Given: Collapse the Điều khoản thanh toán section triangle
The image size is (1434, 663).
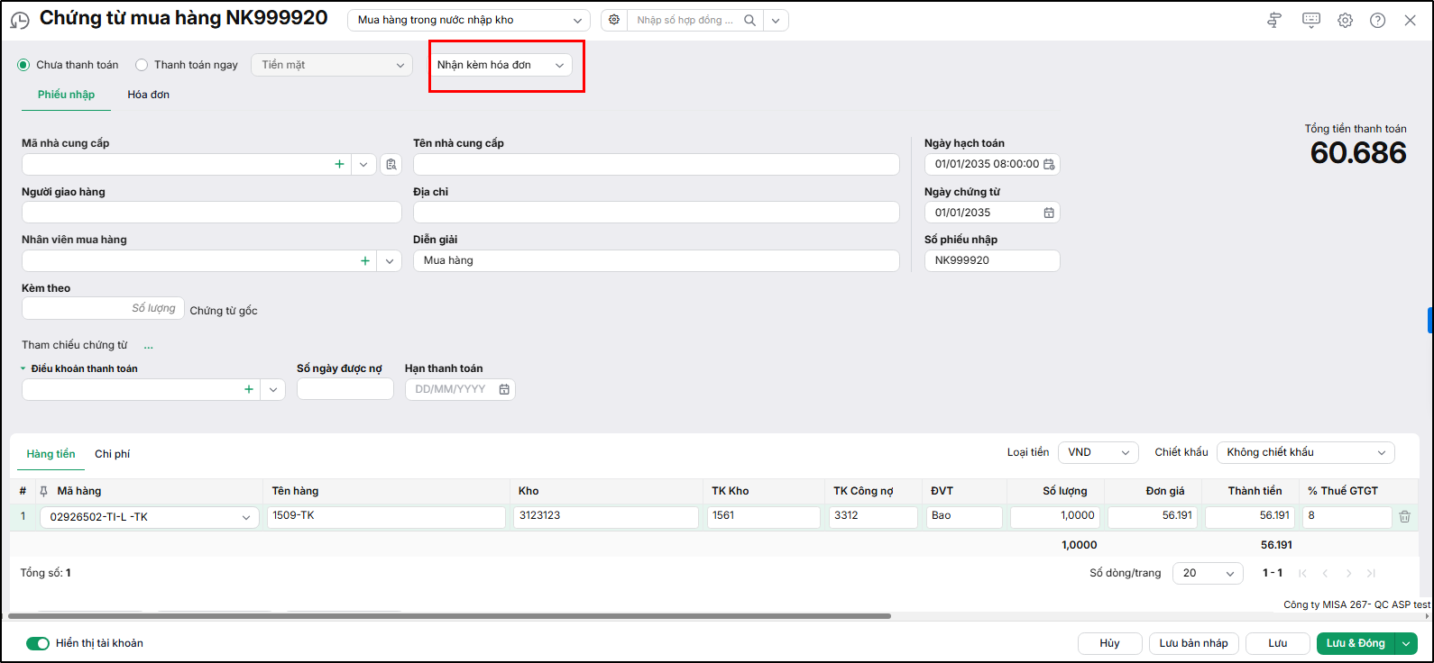Looking at the screenshot, I should 23,368.
